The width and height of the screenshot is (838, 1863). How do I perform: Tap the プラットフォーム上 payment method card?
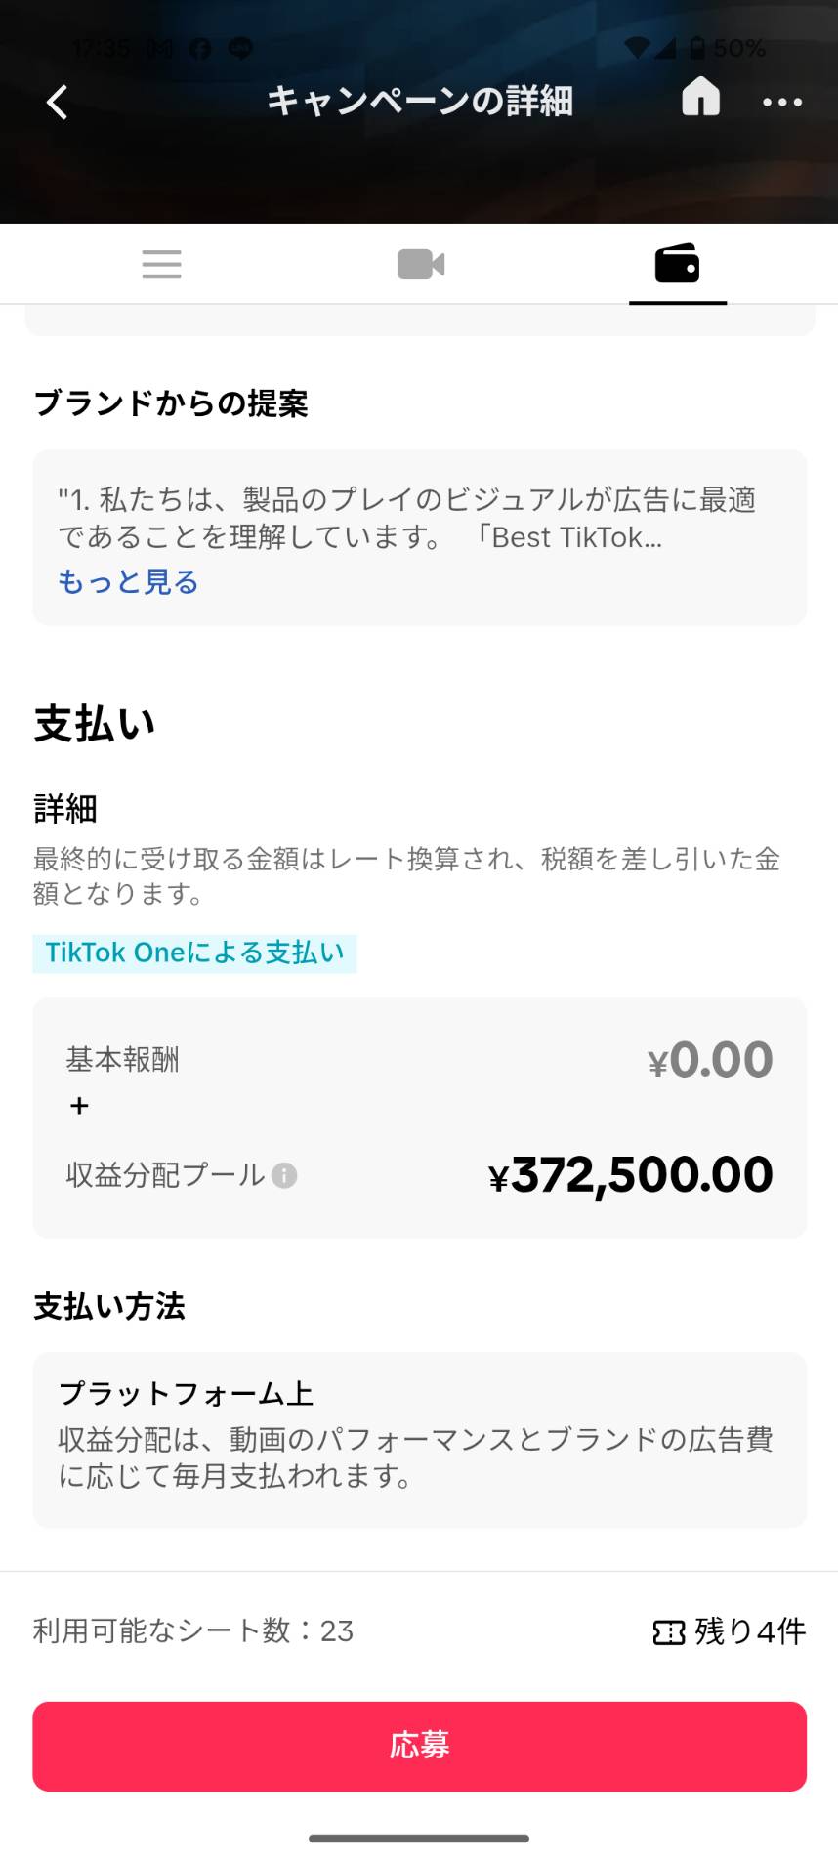419,1439
